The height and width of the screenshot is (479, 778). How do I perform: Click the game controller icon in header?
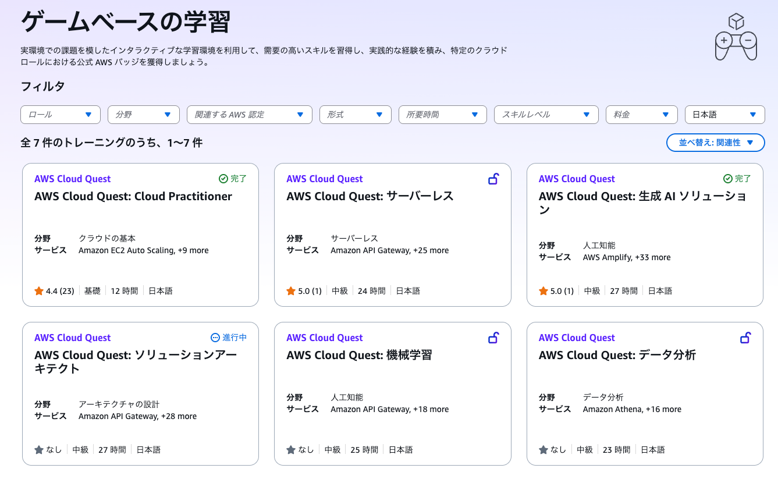pos(736,37)
